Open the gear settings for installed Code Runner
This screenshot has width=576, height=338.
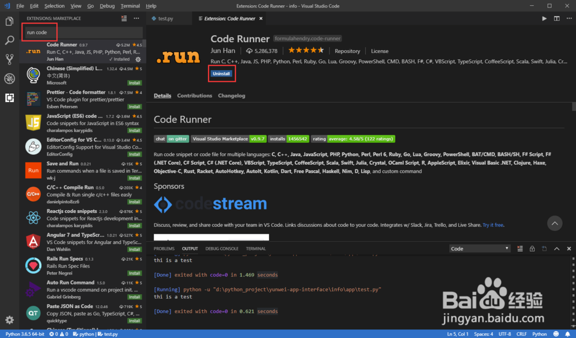(137, 59)
